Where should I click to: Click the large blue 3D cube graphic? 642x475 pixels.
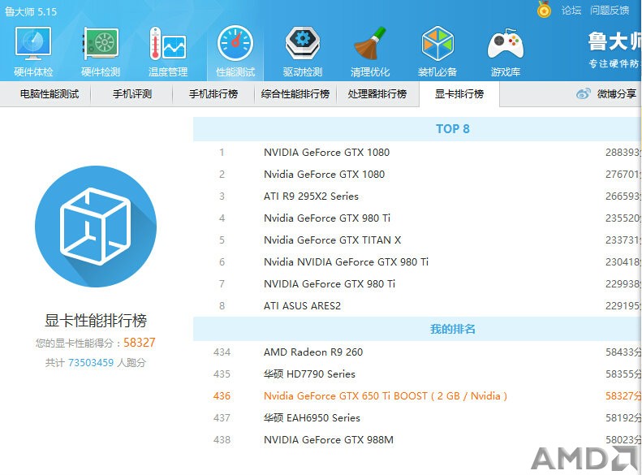click(96, 227)
